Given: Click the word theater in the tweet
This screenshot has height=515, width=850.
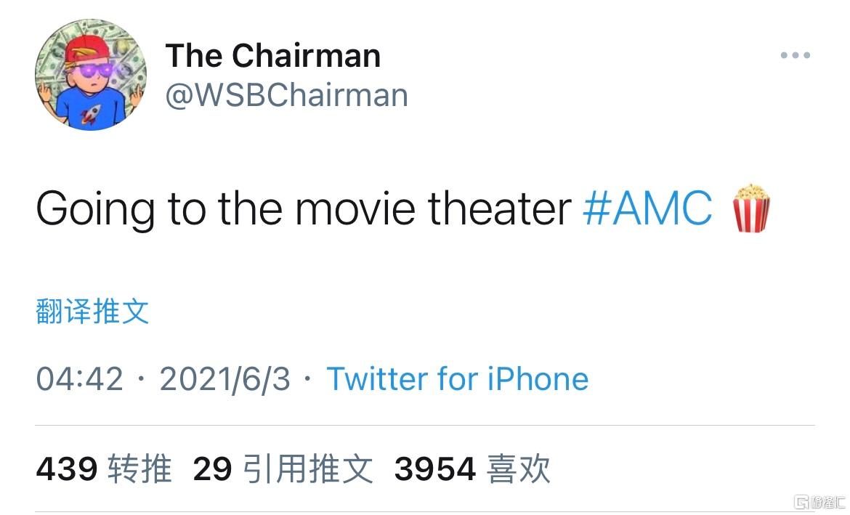Looking at the screenshot, I should point(499,209).
